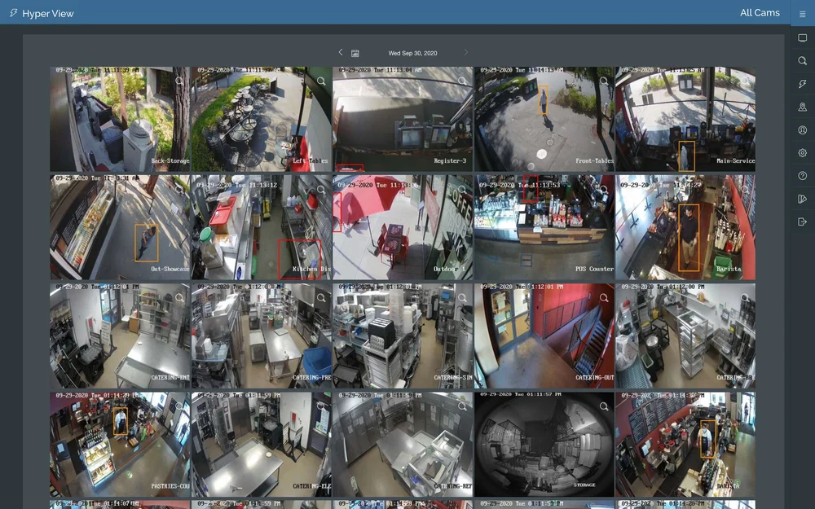This screenshot has height=509, width=815.
Task: Click the date label Wed Sep 30, 2020
Action: coord(412,52)
